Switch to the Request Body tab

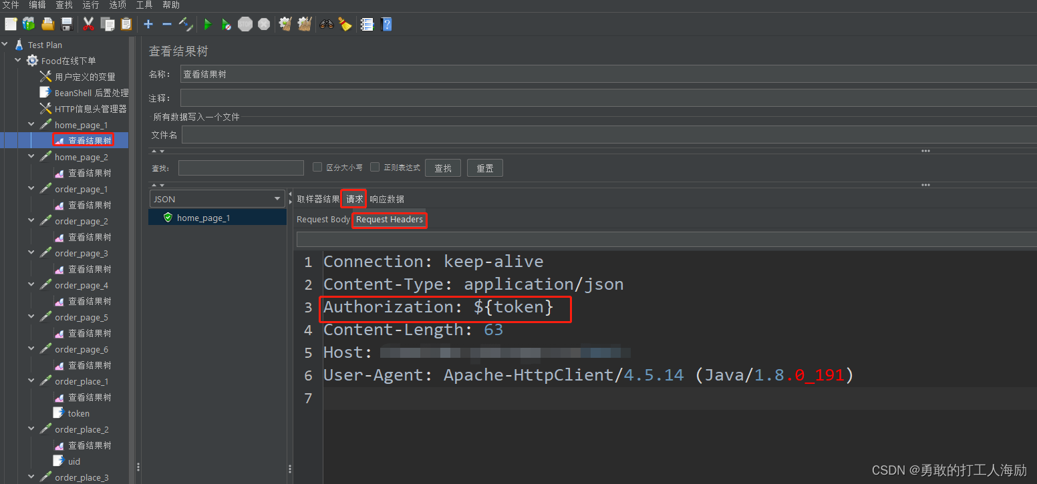click(323, 220)
